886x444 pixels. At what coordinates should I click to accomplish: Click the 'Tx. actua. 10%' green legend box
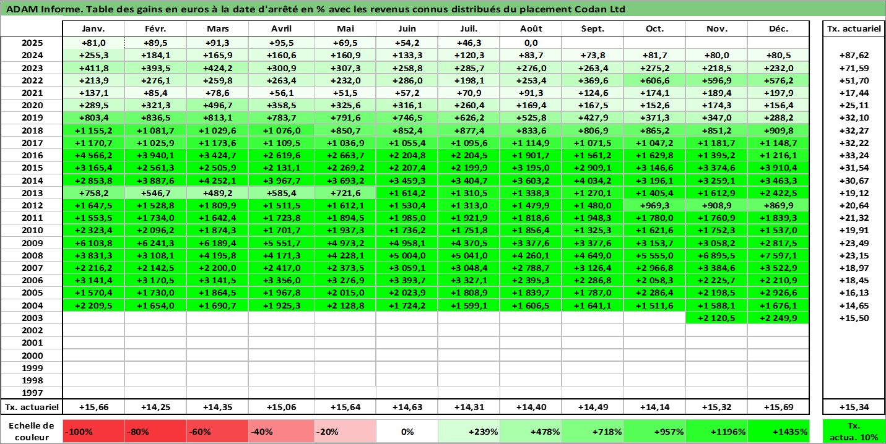click(x=854, y=432)
